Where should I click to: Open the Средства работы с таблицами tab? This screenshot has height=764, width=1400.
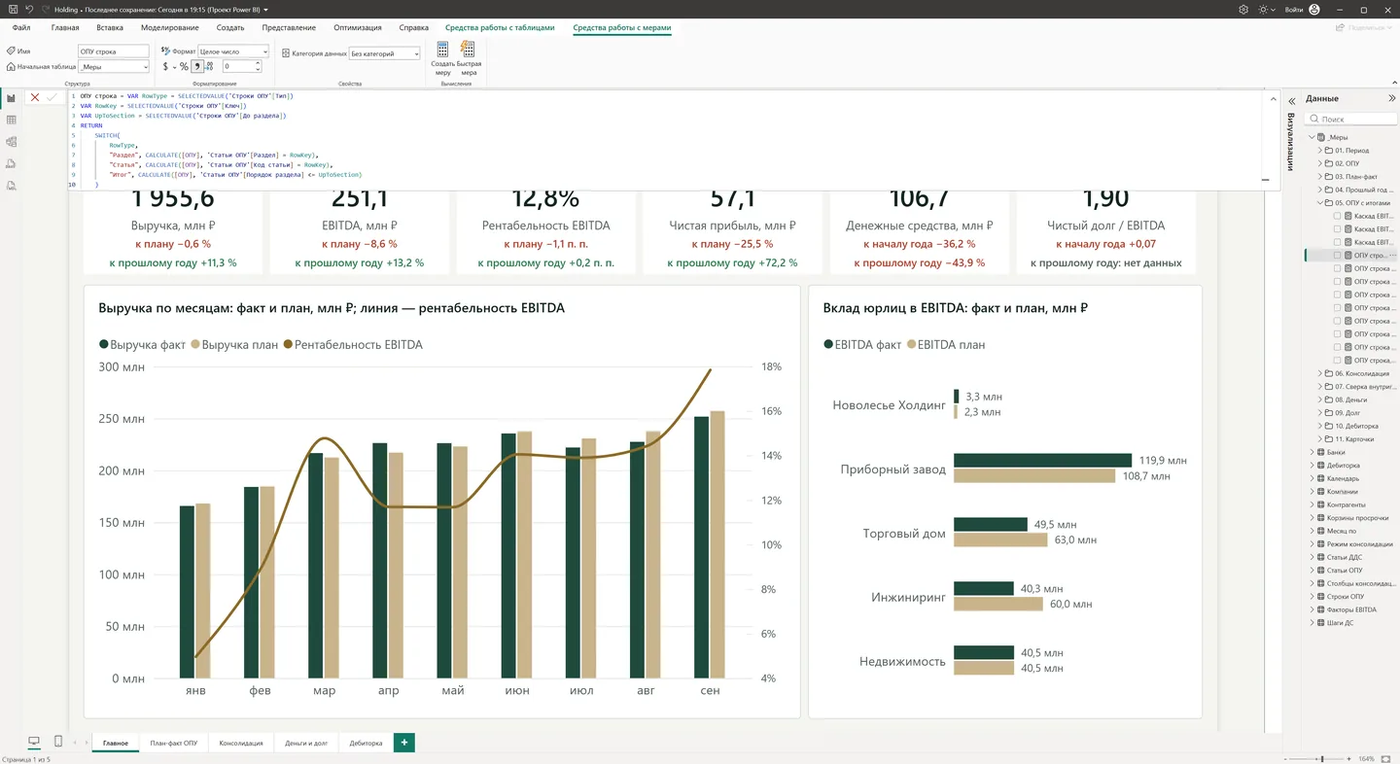[500, 28]
